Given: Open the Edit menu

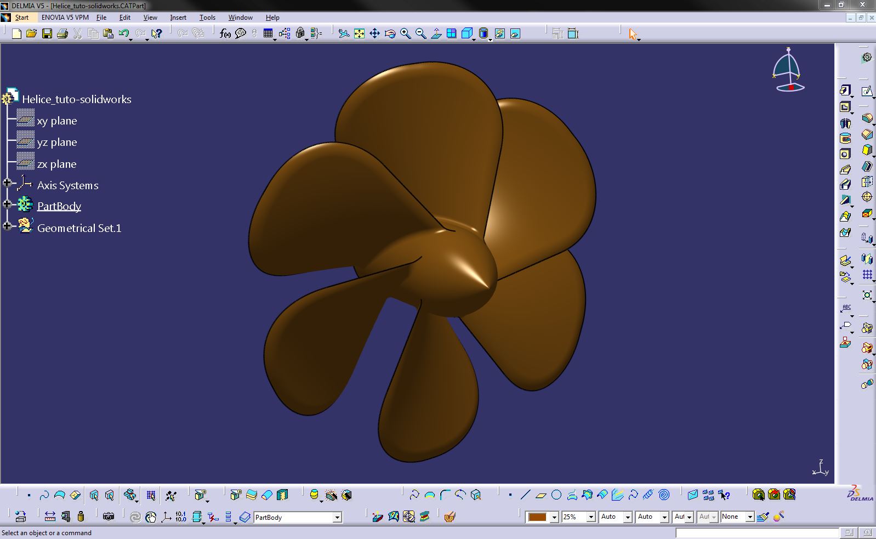Looking at the screenshot, I should pos(125,18).
